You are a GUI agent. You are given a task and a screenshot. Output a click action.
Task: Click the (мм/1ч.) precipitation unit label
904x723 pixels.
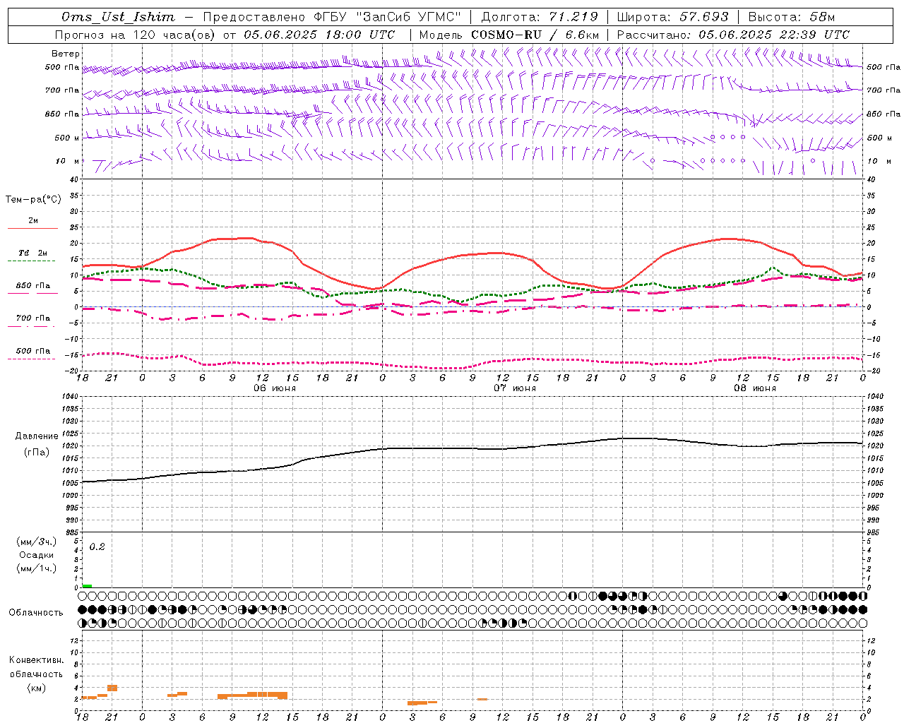point(36,568)
